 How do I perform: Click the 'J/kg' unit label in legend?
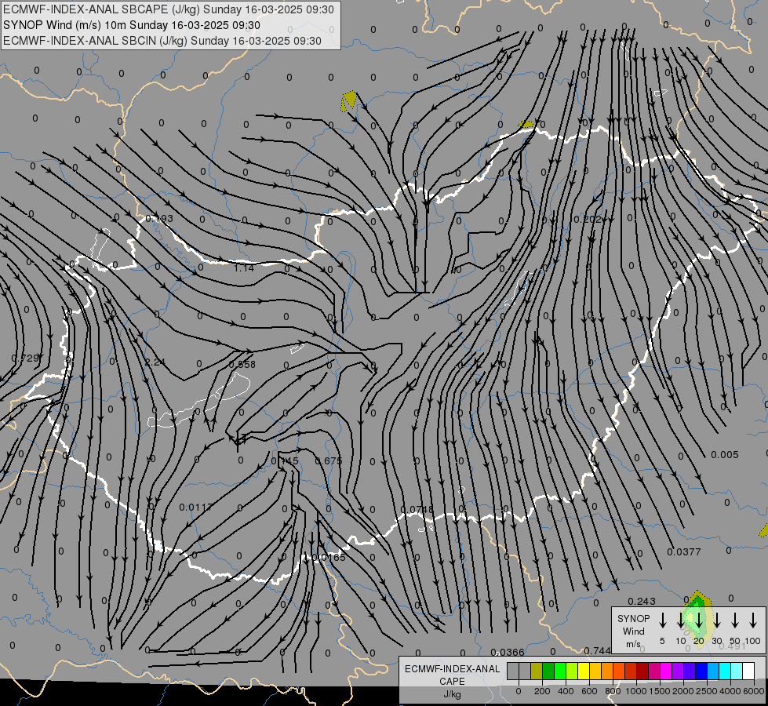click(452, 694)
